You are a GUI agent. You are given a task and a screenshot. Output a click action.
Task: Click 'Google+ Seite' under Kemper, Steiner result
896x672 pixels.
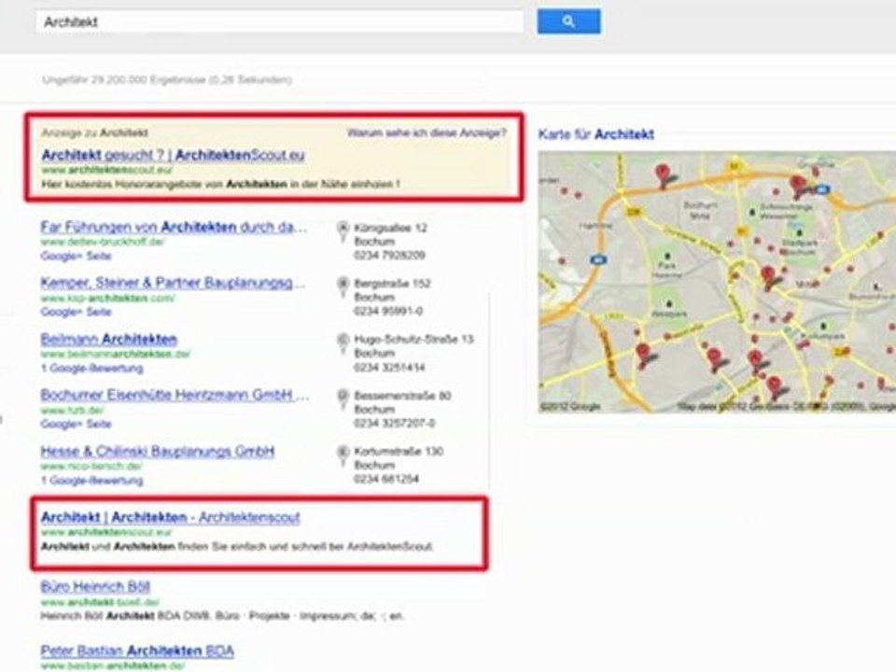76,312
